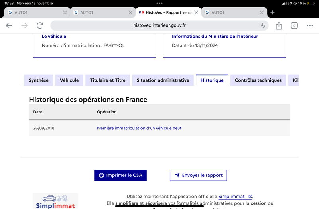Click the forward navigation arrow

pos(24,25)
